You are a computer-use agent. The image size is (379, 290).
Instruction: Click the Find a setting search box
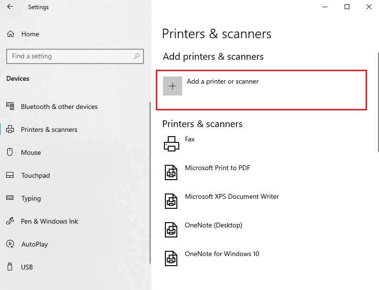75,56
